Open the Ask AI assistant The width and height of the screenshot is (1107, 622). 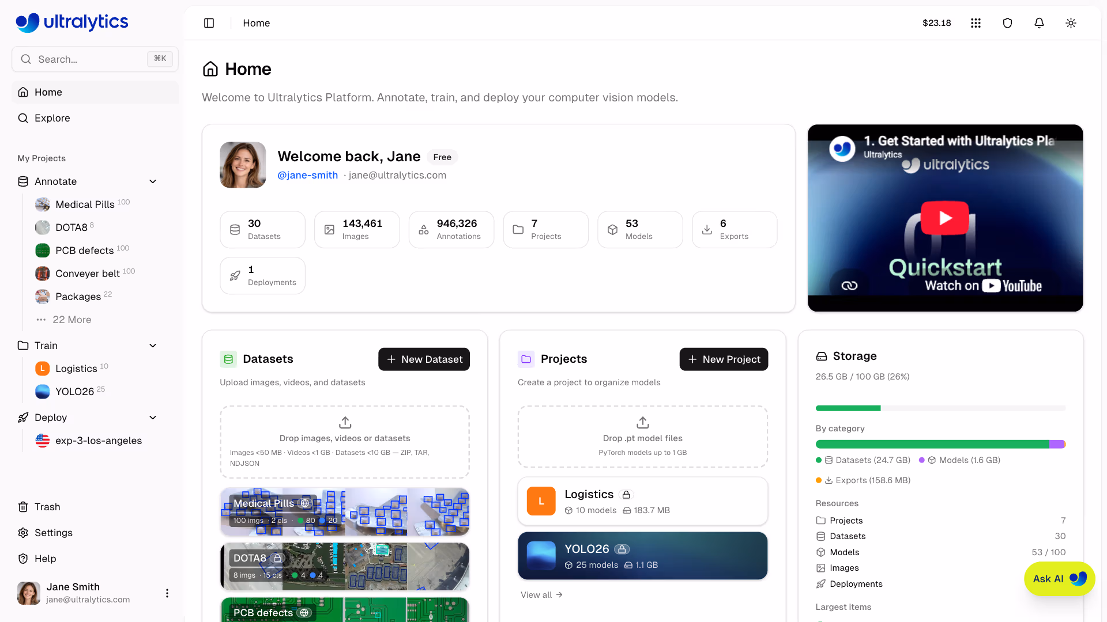[1059, 579]
